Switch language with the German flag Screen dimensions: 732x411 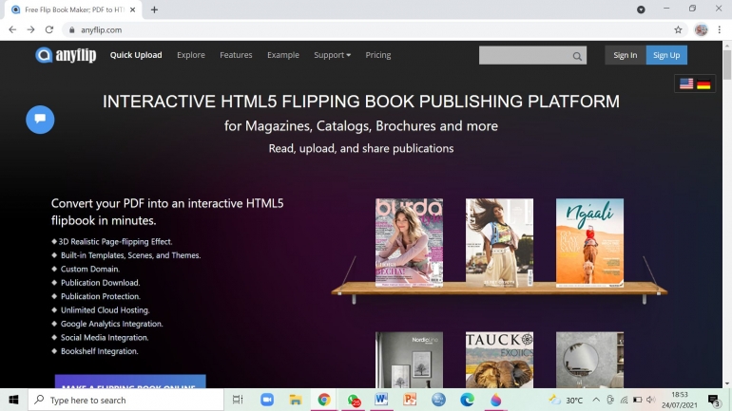pyautogui.click(x=703, y=84)
